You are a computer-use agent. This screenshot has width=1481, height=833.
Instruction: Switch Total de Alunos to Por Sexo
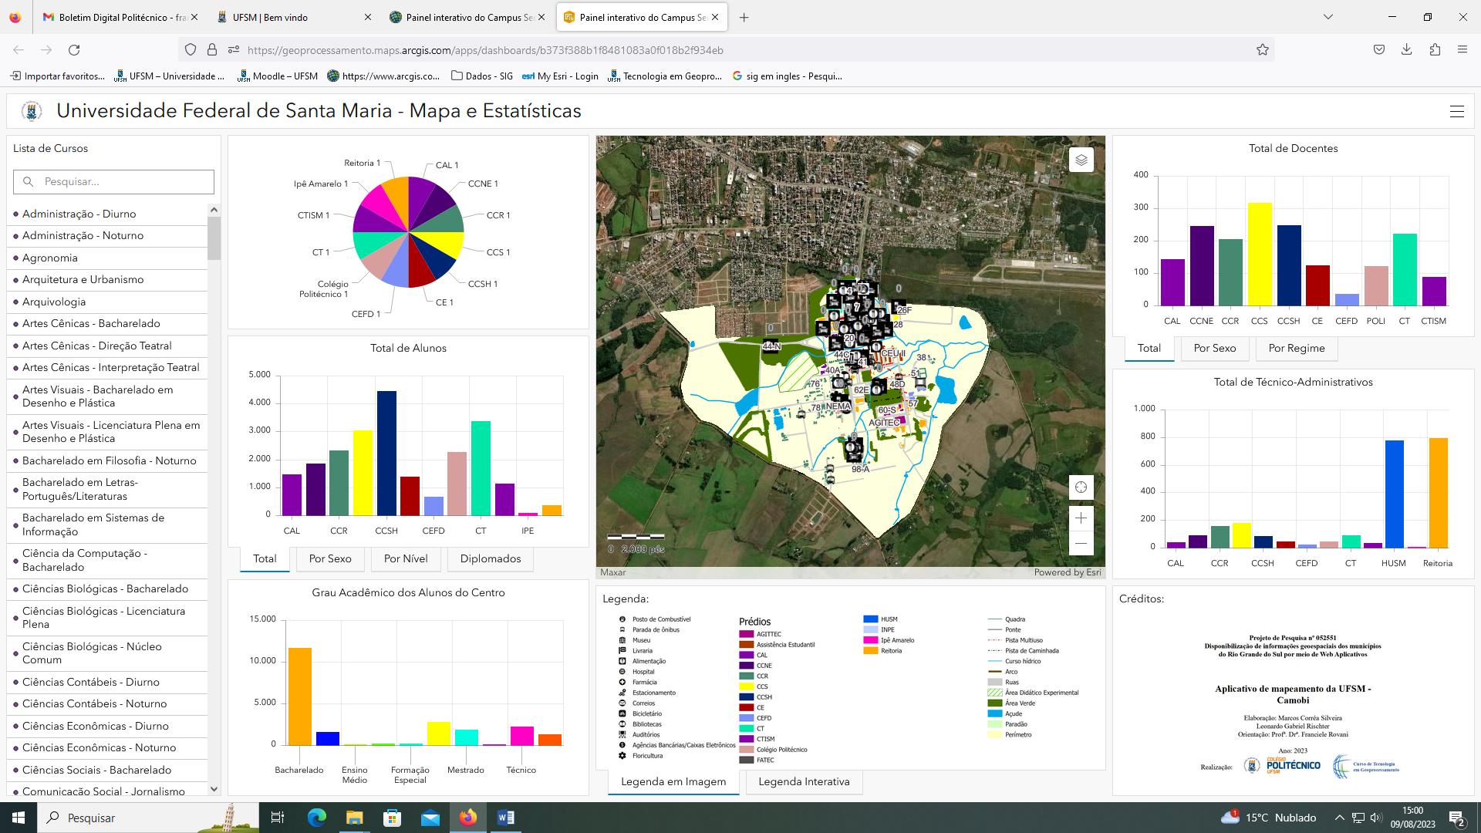pos(329,558)
